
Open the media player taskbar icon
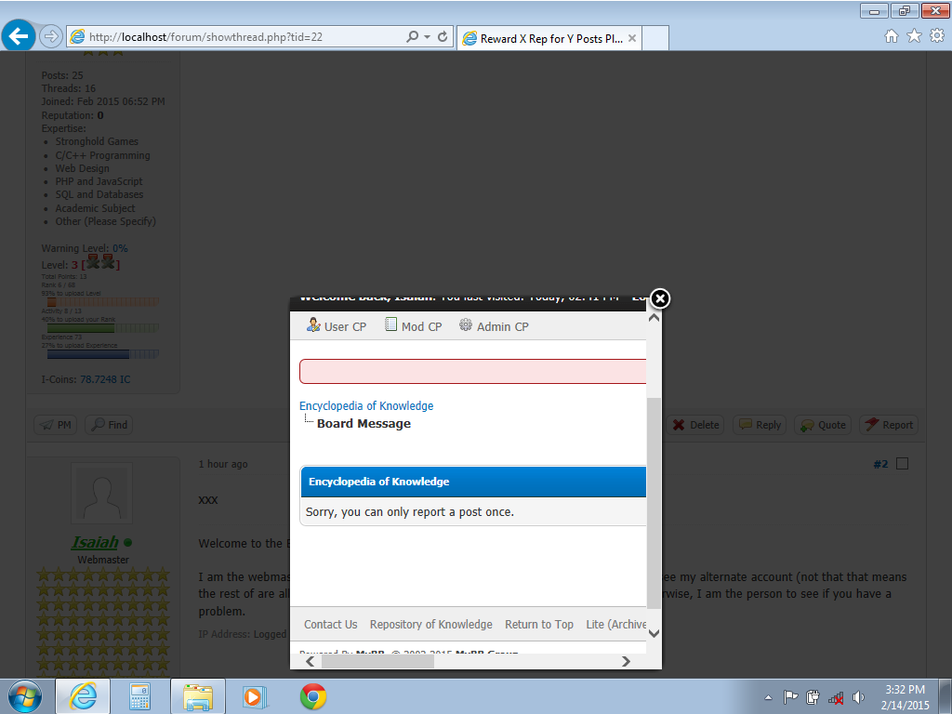[x=255, y=696]
